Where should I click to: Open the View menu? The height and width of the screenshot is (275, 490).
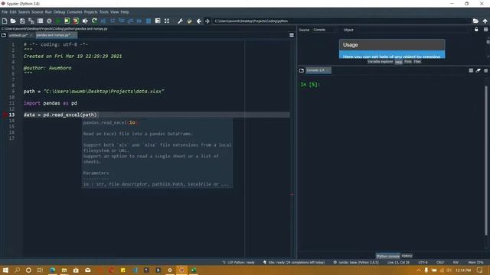114,12
